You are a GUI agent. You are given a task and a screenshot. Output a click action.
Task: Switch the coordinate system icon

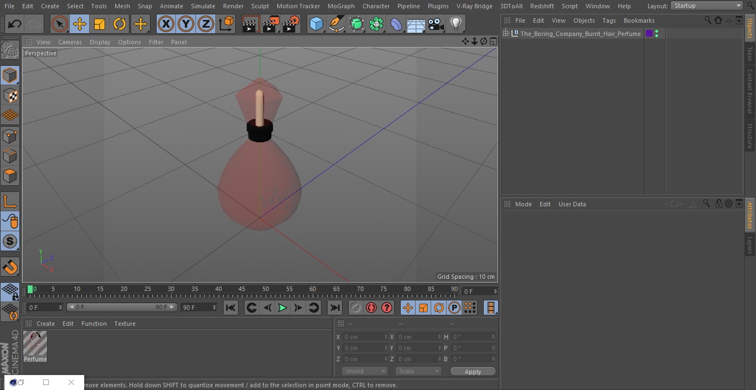(226, 24)
